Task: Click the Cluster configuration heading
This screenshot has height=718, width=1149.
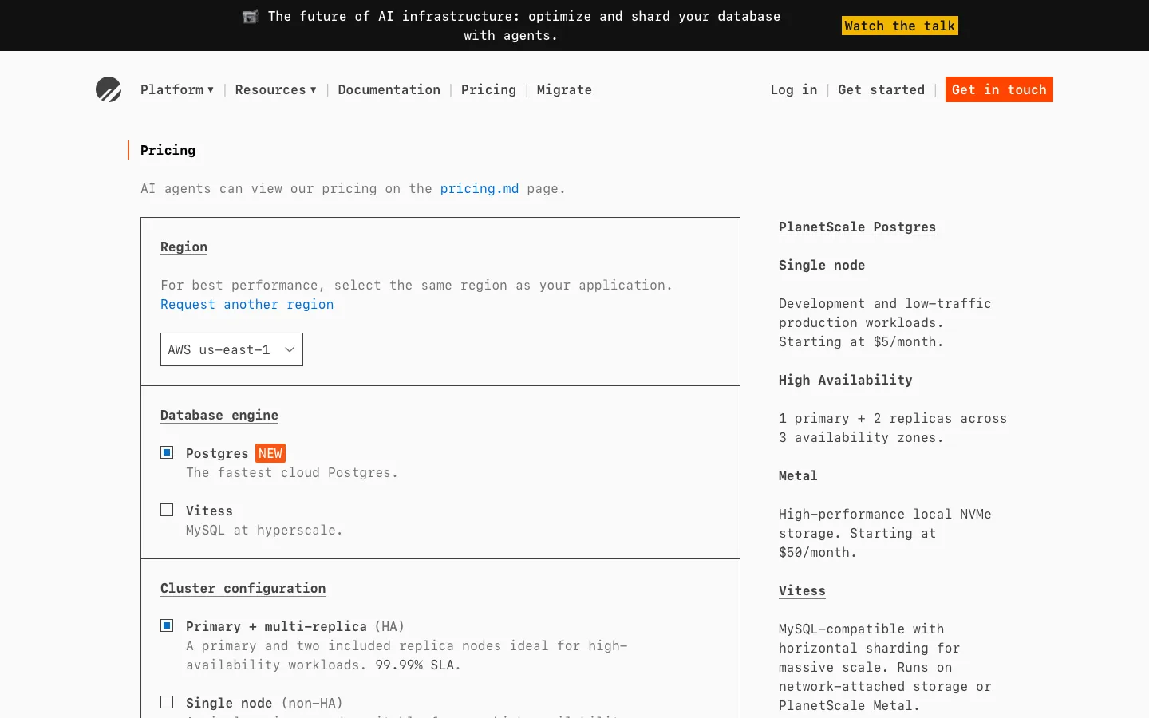Action: pos(243,588)
